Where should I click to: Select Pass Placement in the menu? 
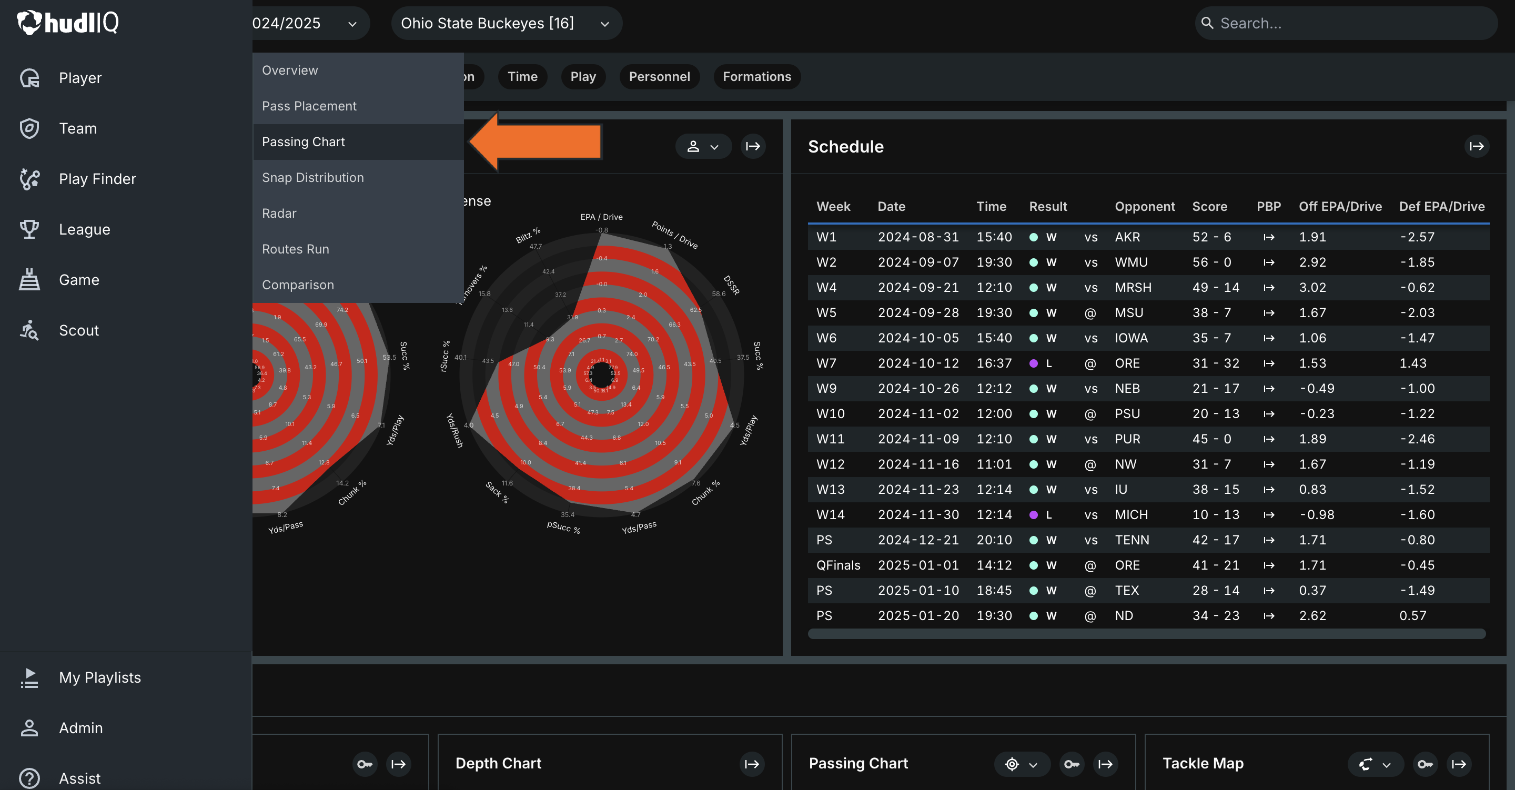click(x=358, y=106)
